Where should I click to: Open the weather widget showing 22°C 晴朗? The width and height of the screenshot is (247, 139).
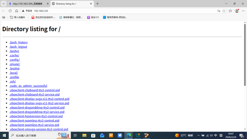pos(184,135)
